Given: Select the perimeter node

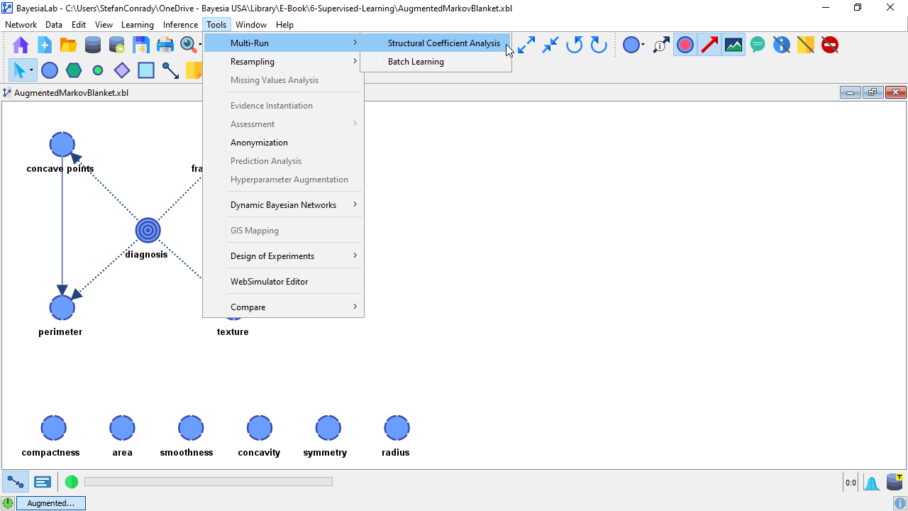Looking at the screenshot, I should coord(62,307).
